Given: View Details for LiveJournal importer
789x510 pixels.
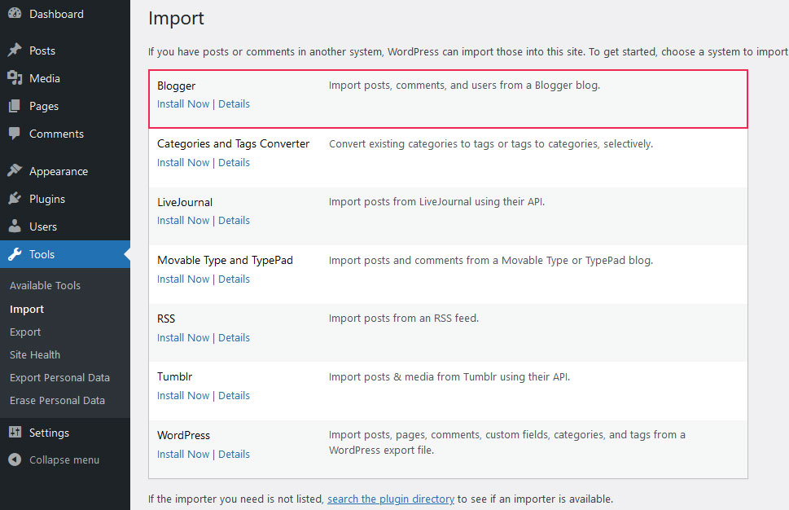Looking at the screenshot, I should tap(234, 221).
